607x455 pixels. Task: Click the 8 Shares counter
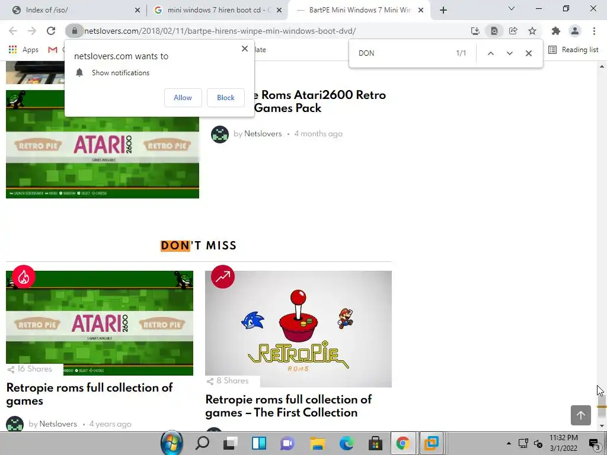click(x=228, y=381)
